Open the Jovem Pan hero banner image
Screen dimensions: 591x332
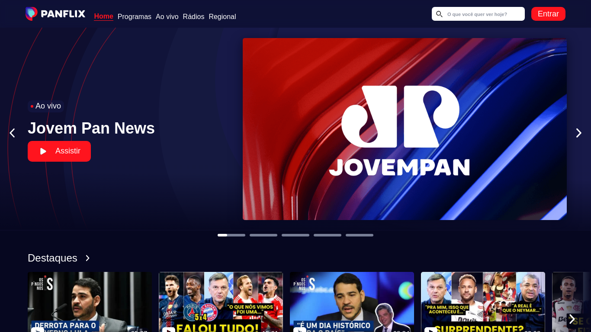405,129
